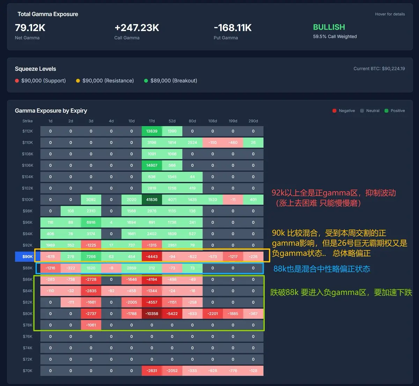The width and height of the screenshot is (419, 386).
Task: Click the $100K strike label
Action: click(28, 200)
